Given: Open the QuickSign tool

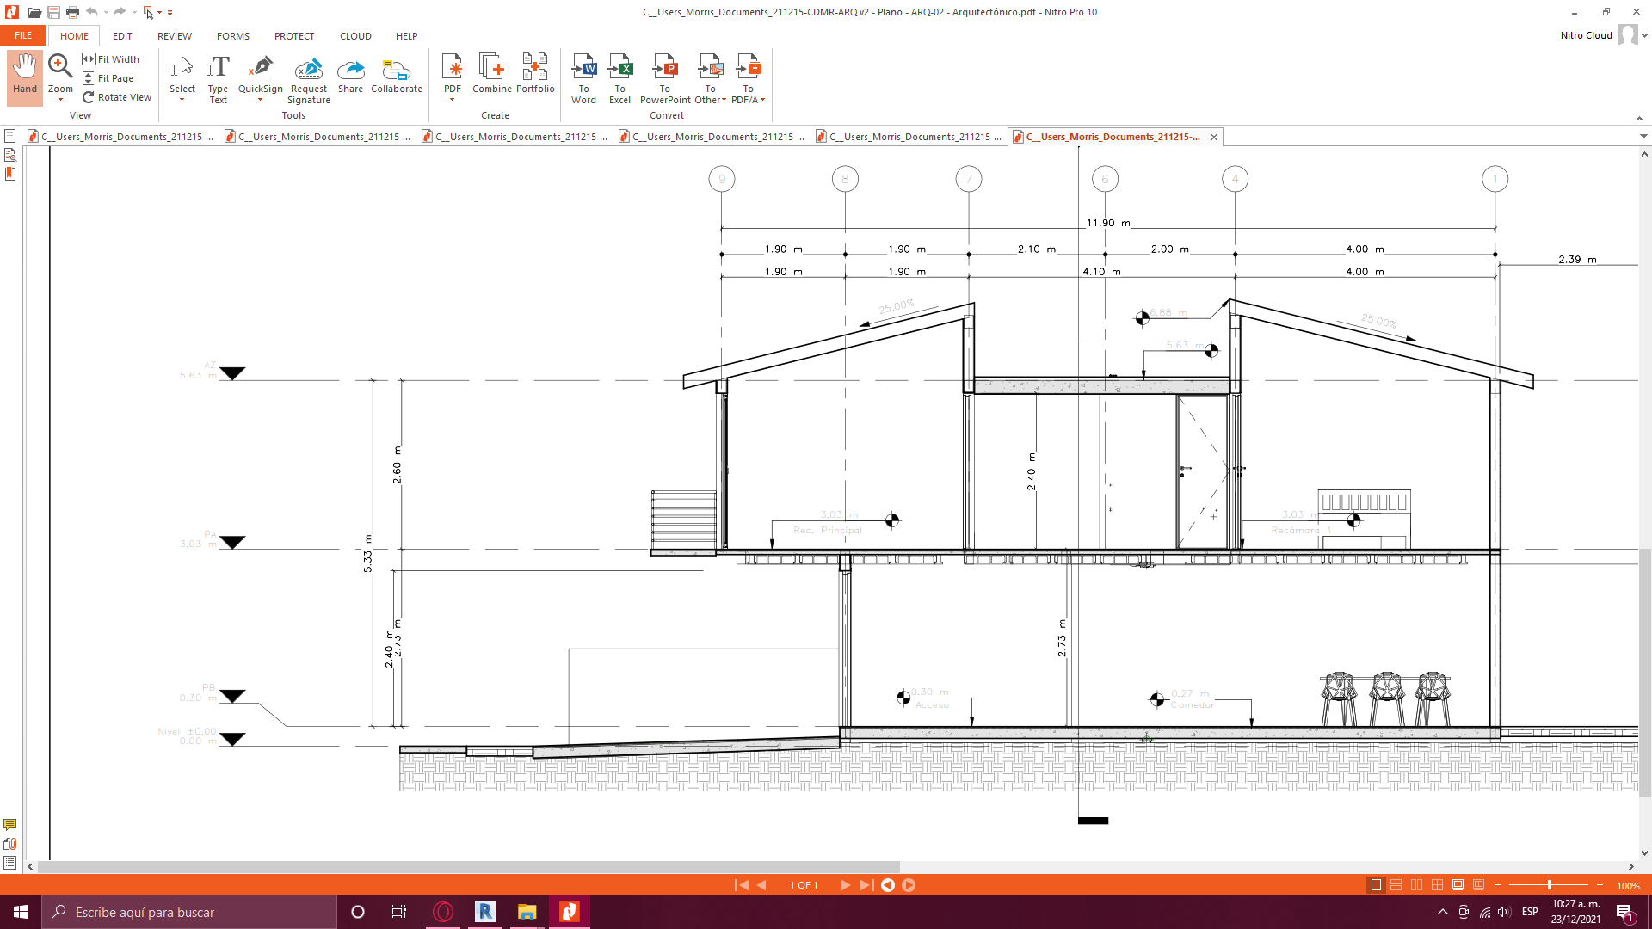Looking at the screenshot, I should (260, 73).
